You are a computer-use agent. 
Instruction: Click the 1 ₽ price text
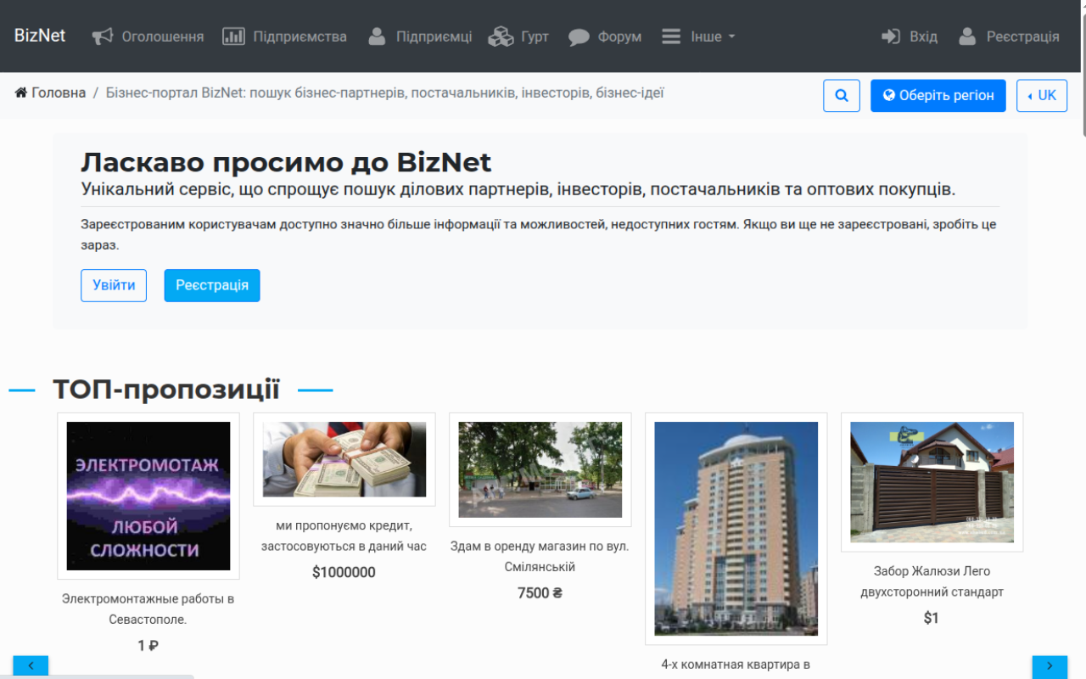tap(148, 646)
